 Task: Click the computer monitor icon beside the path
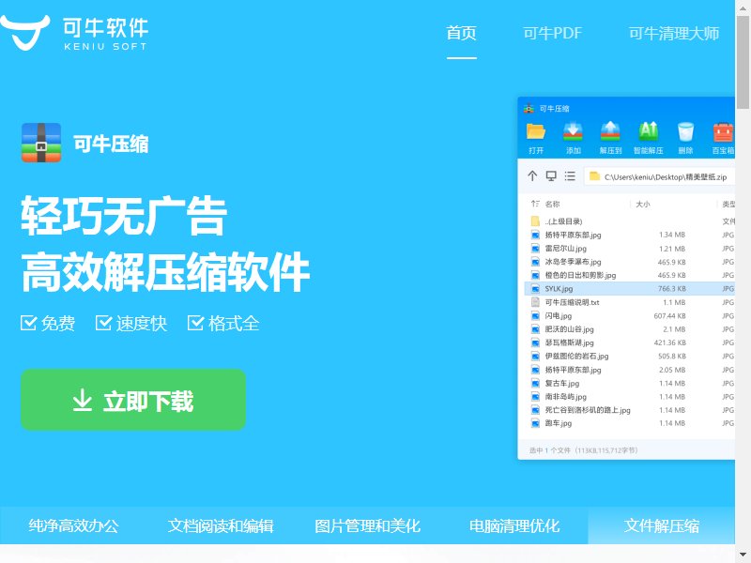[x=551, y=176]
